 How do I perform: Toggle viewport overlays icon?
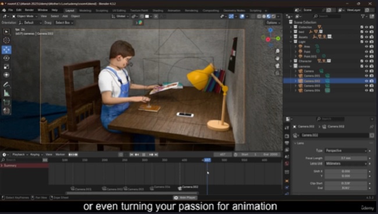pos(242,16)
